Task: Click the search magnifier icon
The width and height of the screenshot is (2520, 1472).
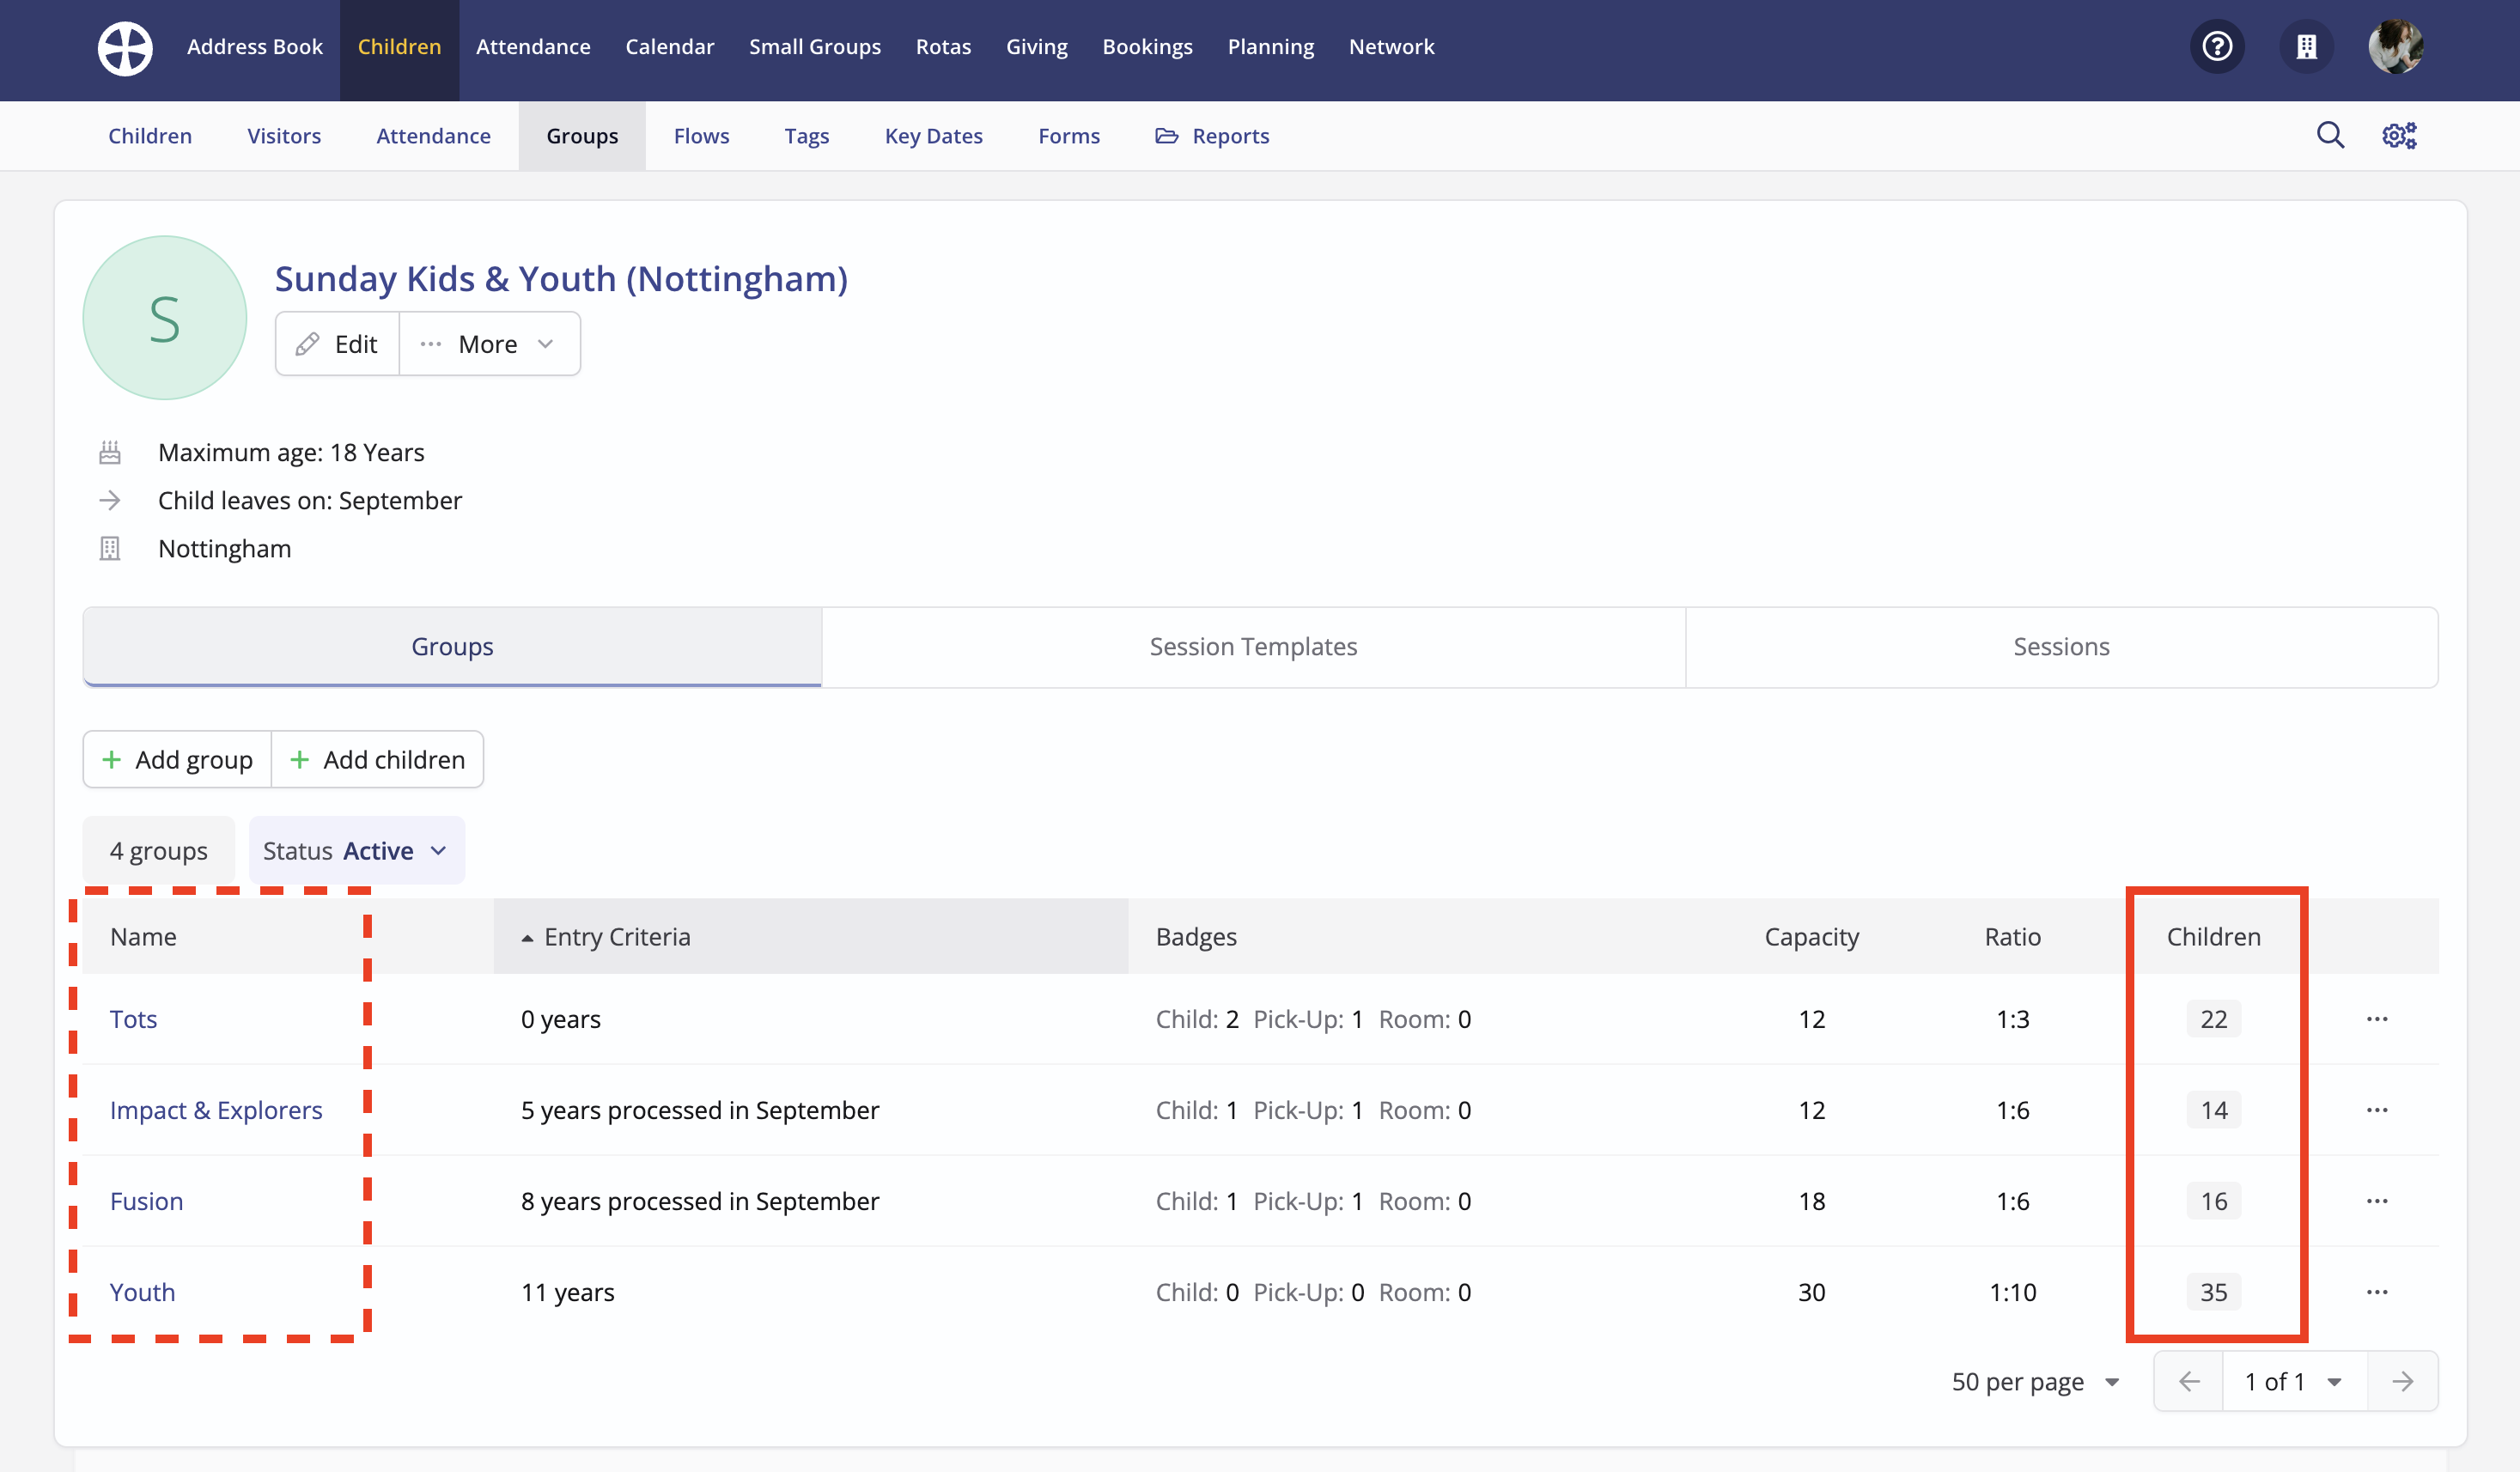Action: point(2330,135)
